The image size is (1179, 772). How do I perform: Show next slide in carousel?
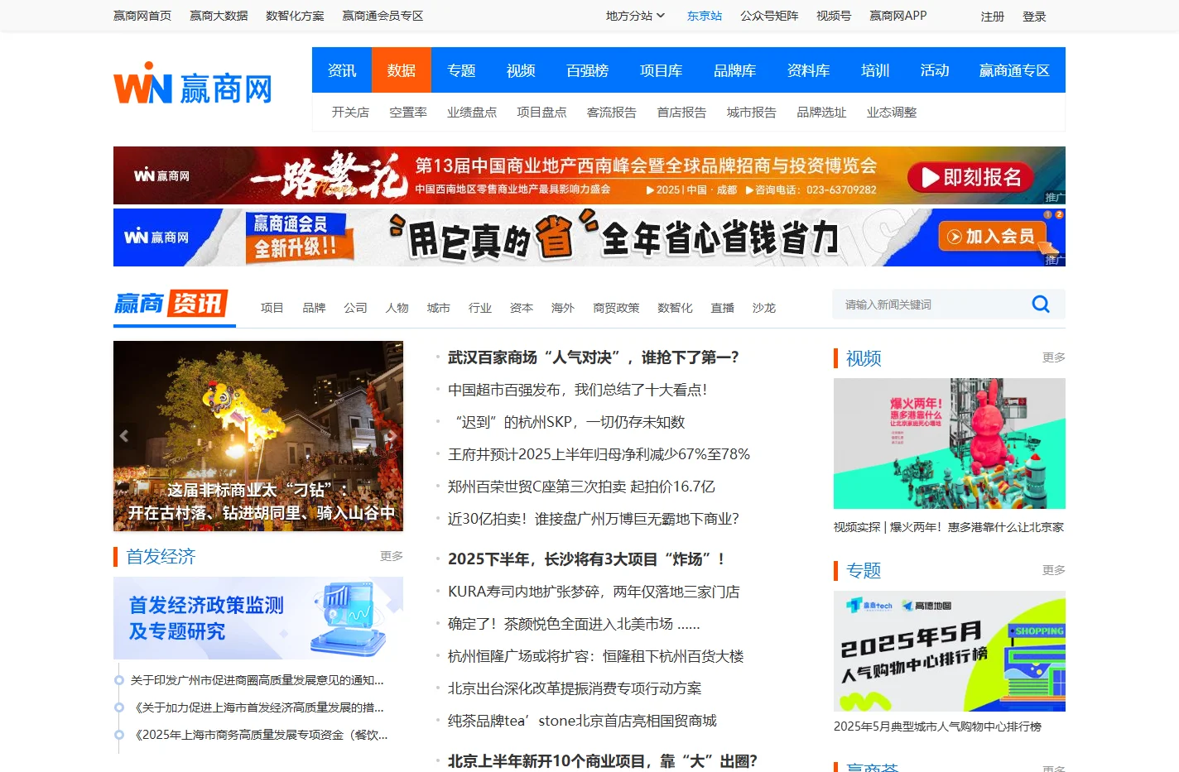point(392,435)
